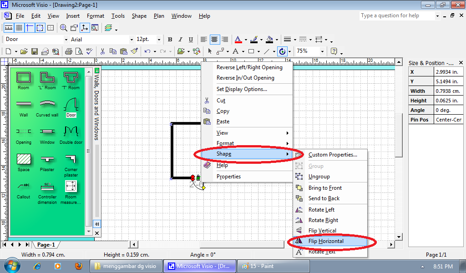The height and width of the screenshot is (273, 466).
Task: Toggle the Connection Points button
Action: pos(40,28)
